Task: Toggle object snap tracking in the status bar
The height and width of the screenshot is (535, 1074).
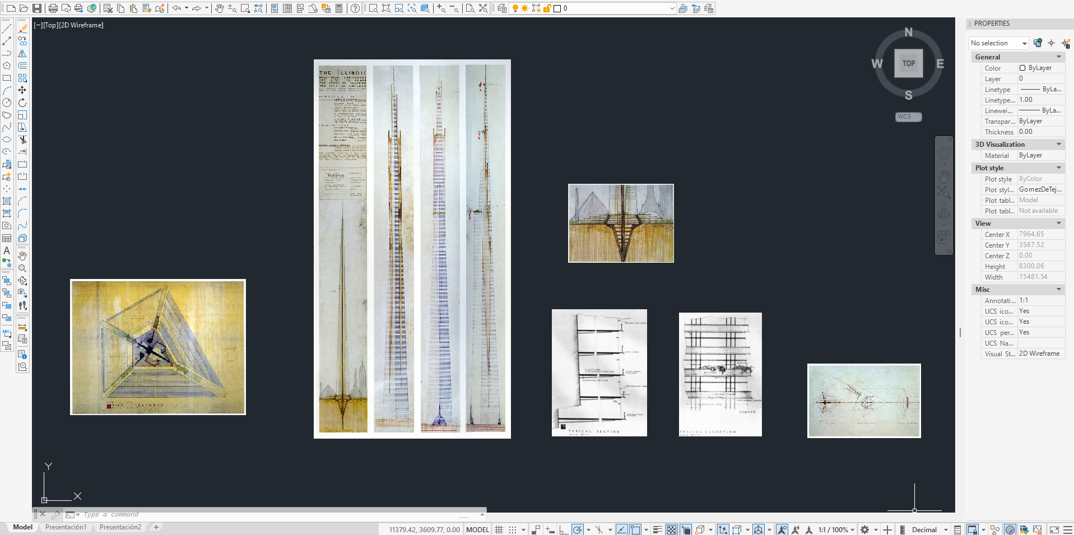Action: 621,529
